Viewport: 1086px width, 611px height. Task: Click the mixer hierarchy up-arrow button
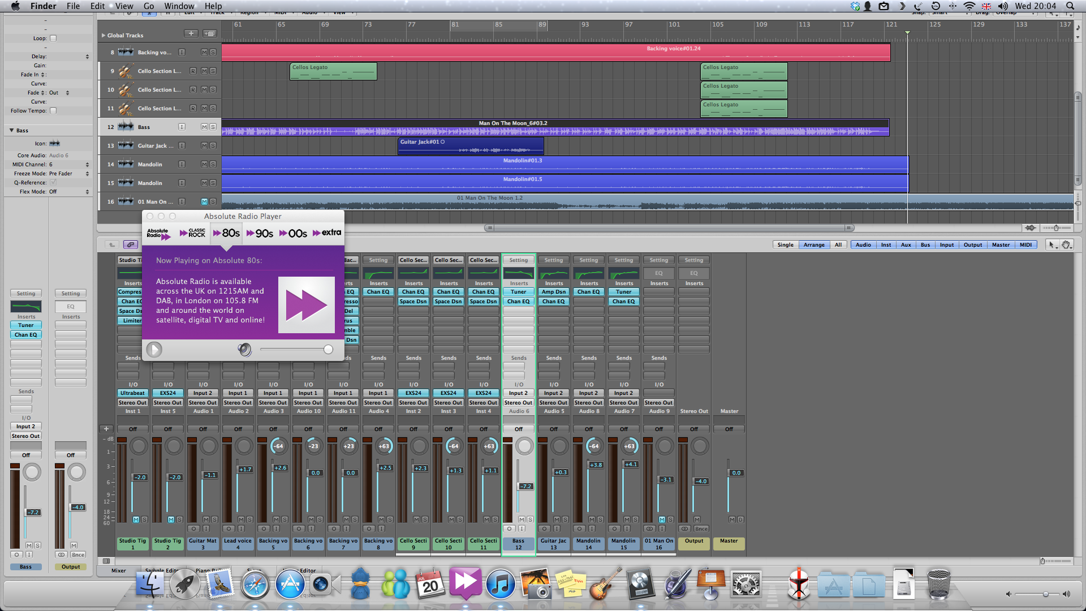click(x=112, y=245)
